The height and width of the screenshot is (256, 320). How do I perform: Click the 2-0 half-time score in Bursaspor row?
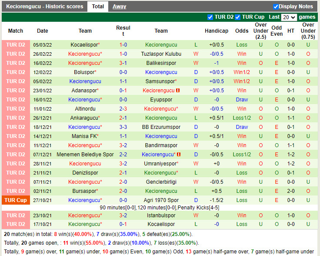(x=290, y=191)
